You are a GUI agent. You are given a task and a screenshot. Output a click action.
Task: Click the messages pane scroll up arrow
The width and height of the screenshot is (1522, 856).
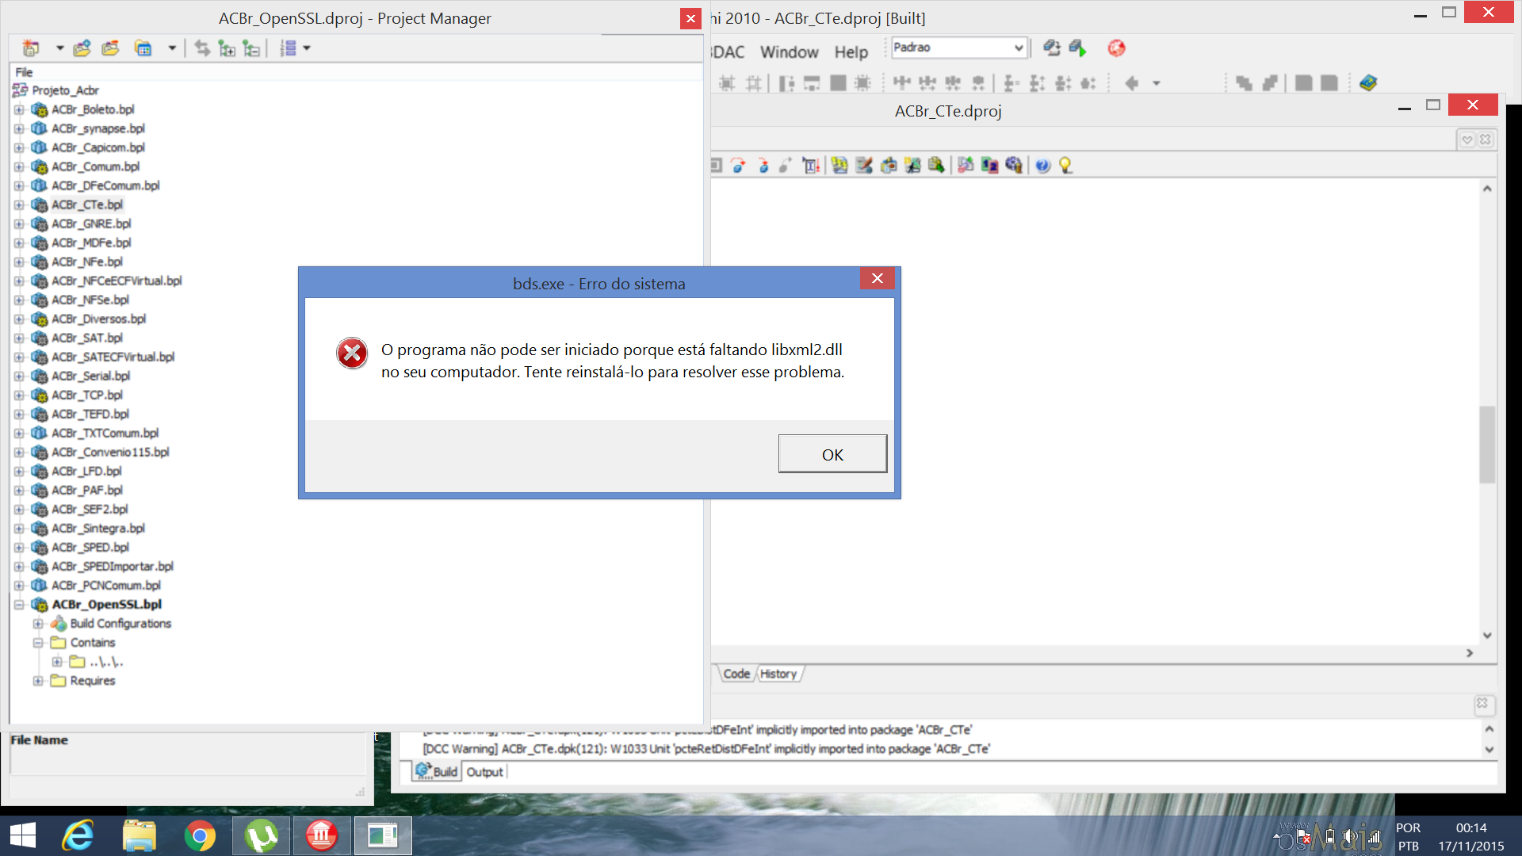(1489, 728)
